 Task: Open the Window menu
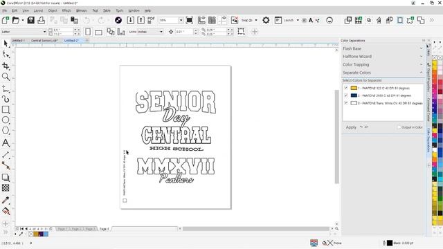[134, 10]
